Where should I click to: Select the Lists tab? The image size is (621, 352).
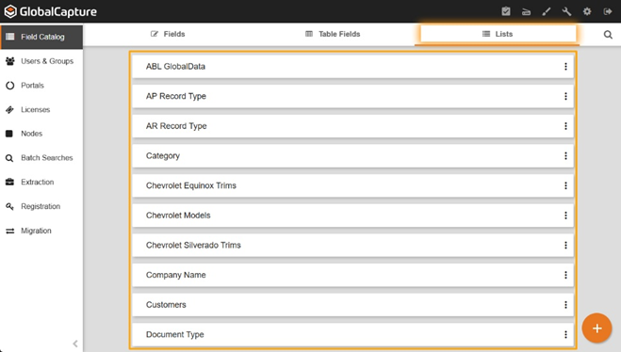[x=498, y=34]
